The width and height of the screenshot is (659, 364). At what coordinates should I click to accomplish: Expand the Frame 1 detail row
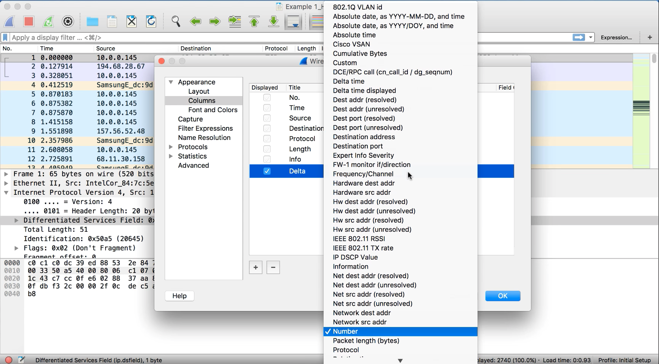[x=6, y=174]
